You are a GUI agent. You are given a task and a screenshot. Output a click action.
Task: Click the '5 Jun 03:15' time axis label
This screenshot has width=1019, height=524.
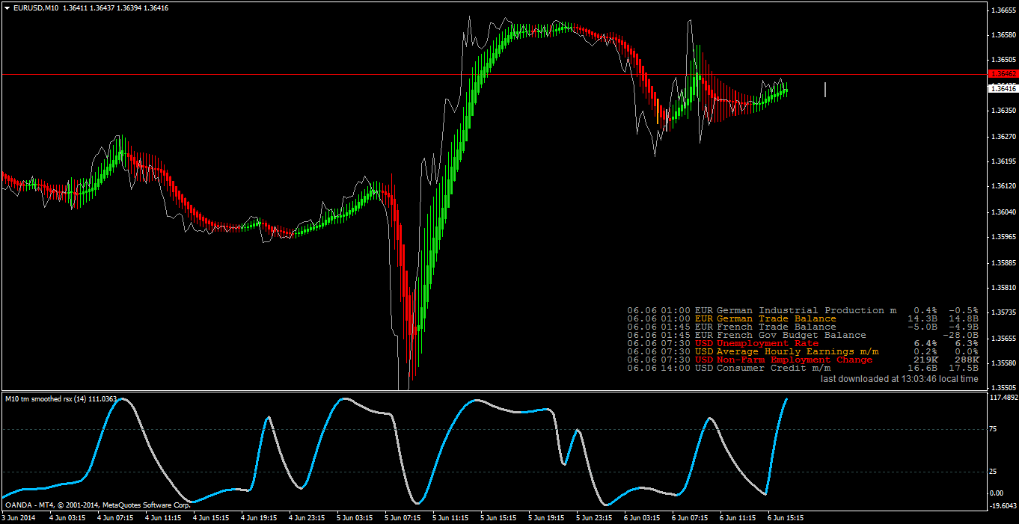click(355, 517)
